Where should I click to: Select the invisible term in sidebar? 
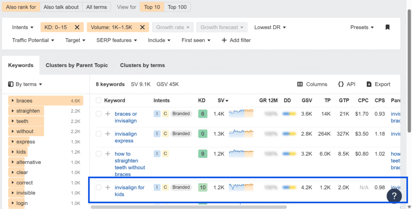[x=26, y=193]
